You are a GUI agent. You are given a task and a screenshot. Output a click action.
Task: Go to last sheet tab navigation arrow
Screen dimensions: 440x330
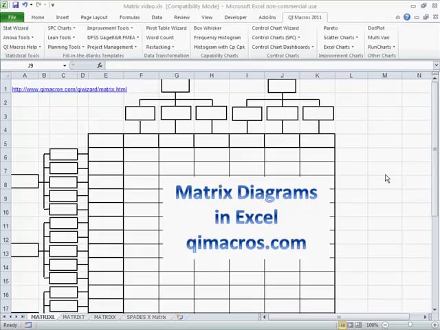23,316
